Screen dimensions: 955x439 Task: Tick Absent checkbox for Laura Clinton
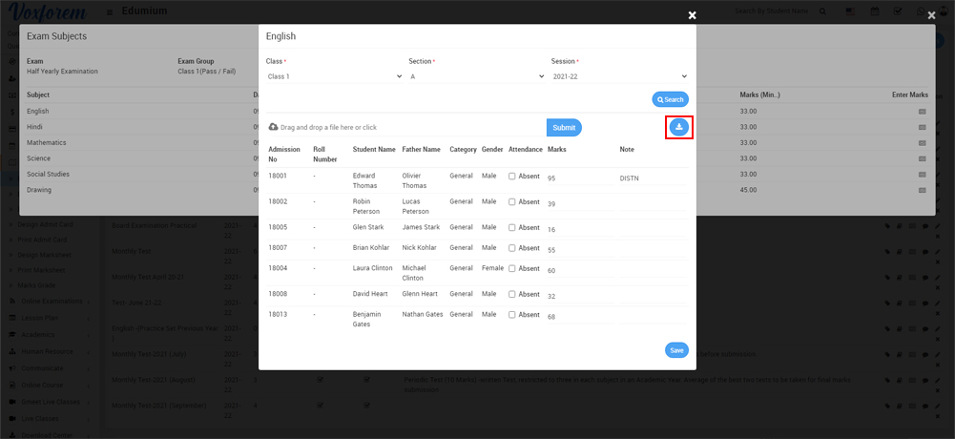512,269
